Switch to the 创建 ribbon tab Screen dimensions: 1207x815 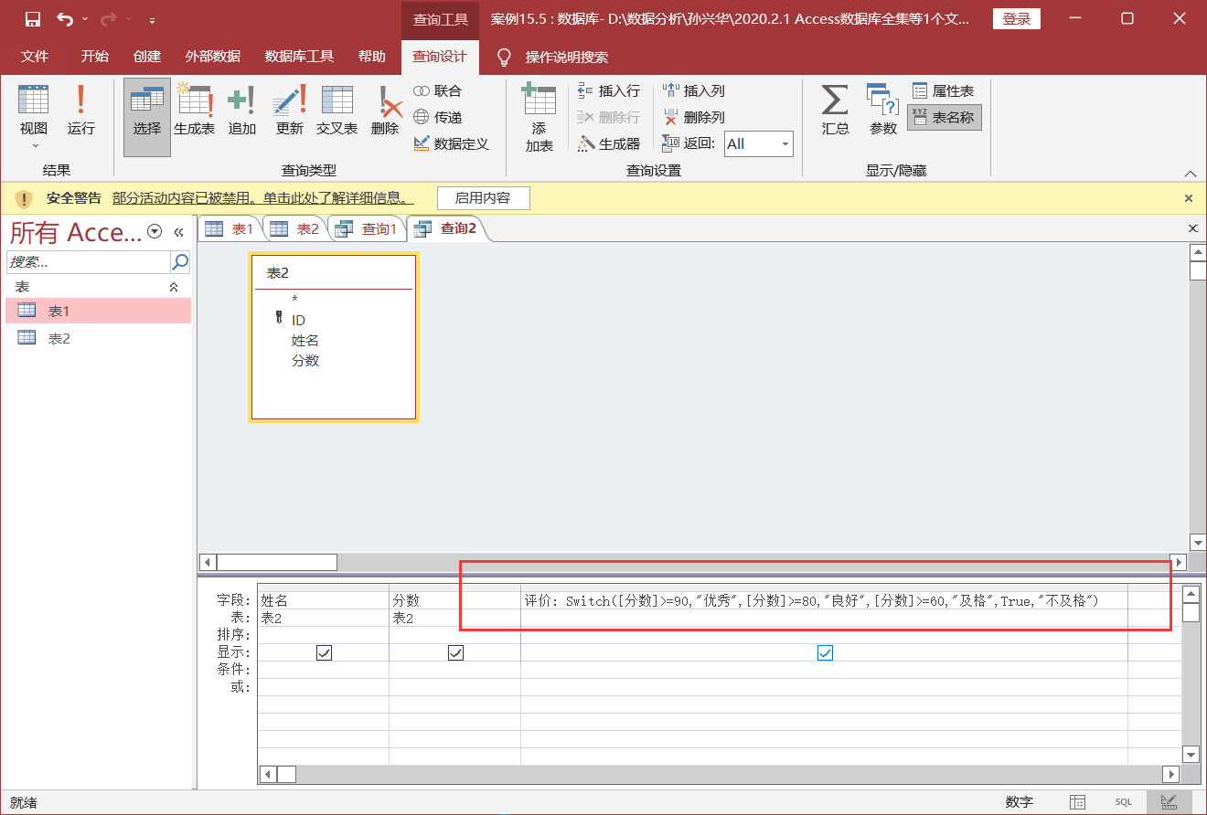[x=147, y=57]
